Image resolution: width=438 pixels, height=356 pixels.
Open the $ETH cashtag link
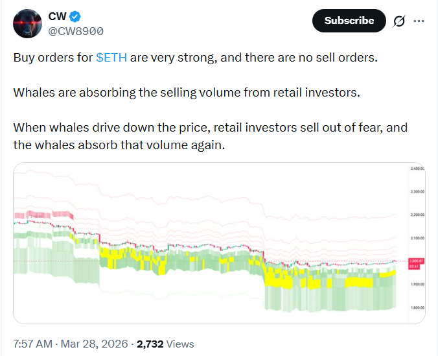click(x=111, y=57)
